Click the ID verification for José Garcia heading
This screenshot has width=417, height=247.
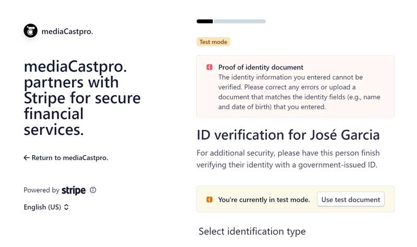[x=288, y=135]
